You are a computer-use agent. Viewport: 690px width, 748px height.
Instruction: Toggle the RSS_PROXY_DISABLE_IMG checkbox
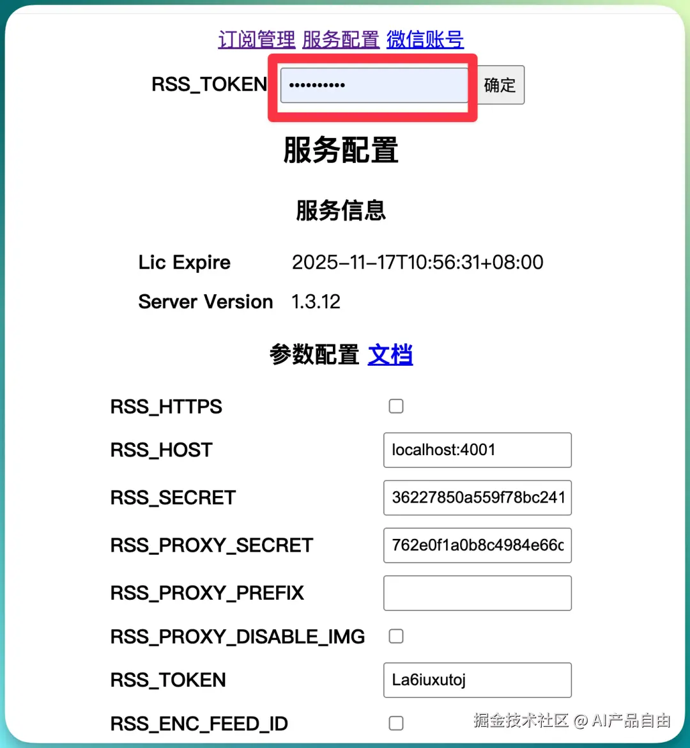pos(395,636)
